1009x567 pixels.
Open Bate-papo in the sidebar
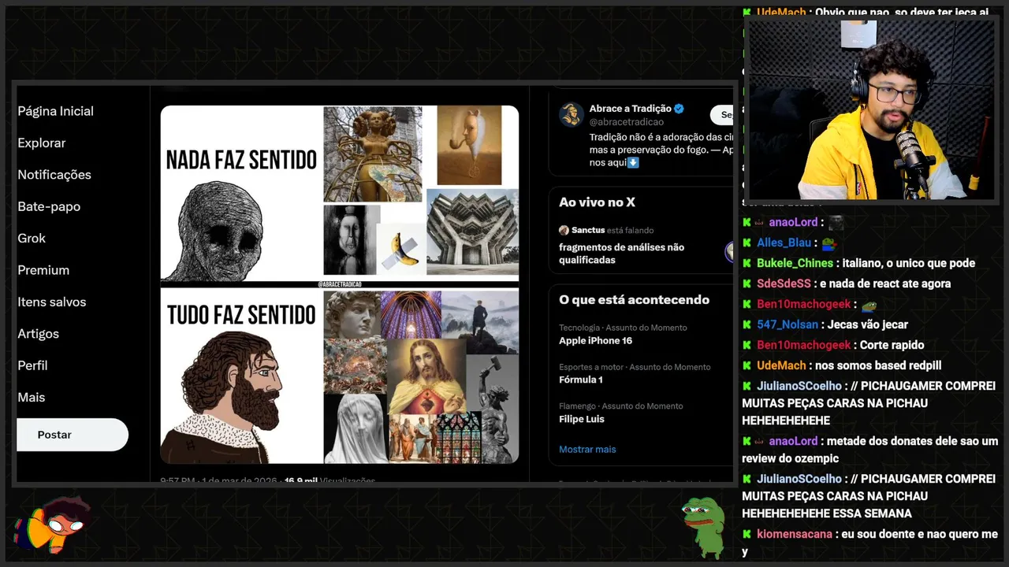(49, 206)
